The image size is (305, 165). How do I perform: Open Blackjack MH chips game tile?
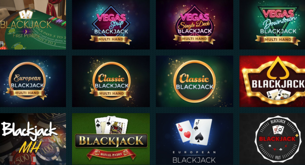click(33, 139)
